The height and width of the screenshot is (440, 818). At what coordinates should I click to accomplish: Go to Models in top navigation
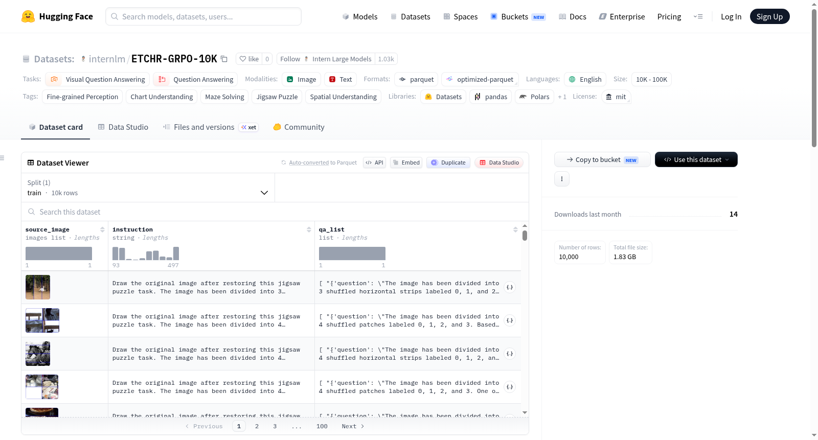pyautogui.click(x=359, y=16)
